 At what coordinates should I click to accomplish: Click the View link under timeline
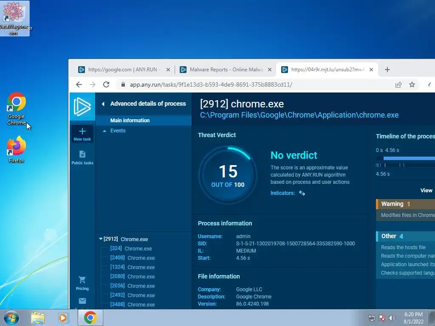pyautogui.click(x=426, y=191)
